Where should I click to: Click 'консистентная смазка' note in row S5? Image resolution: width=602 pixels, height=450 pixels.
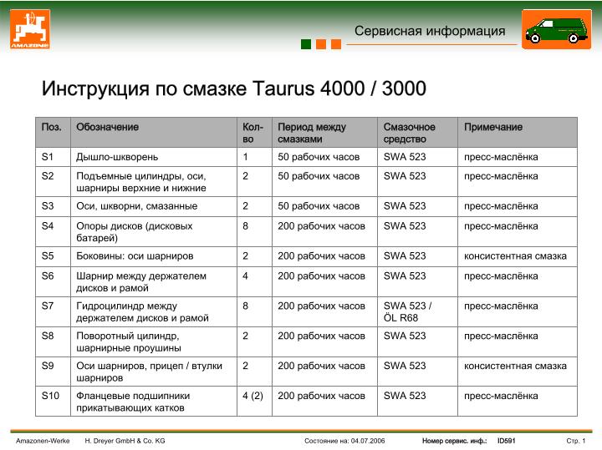pos(515,255)
